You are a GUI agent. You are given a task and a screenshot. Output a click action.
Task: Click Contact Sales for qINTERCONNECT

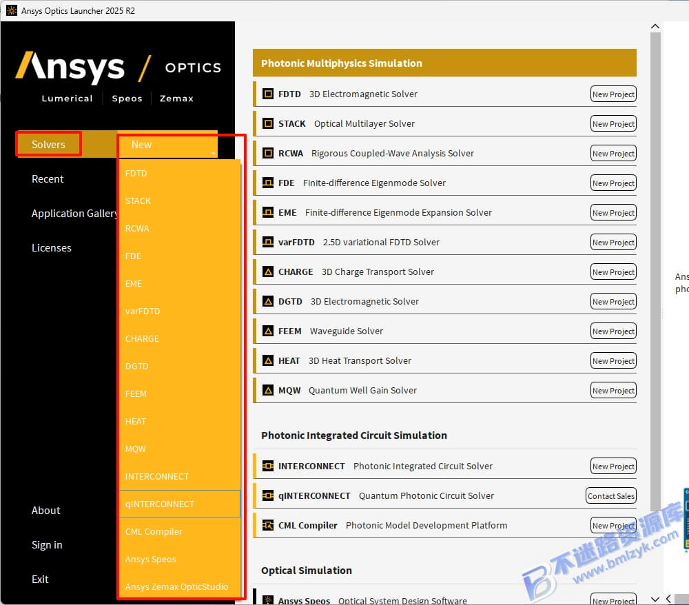tap(610, 495)
